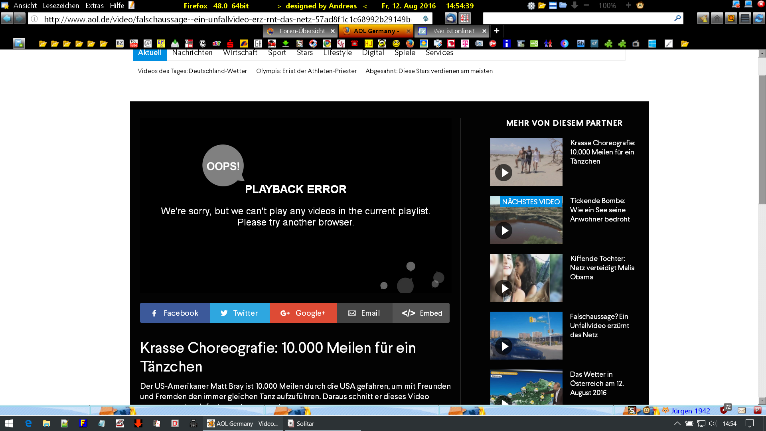The image size is (766, 431).
Task: Click the page vertical scrollbar thumb
Action: [x=762, y=140]
